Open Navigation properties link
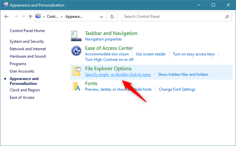 [103, 39]
